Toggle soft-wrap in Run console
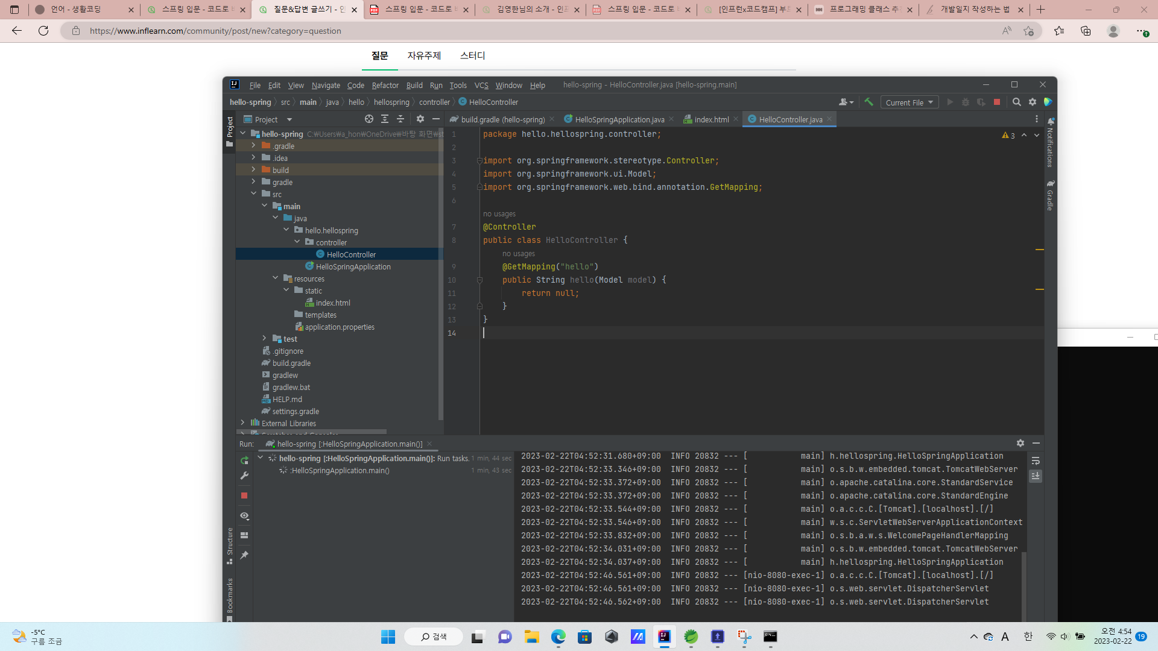The image size is (1158, 651). point(1036,461)
